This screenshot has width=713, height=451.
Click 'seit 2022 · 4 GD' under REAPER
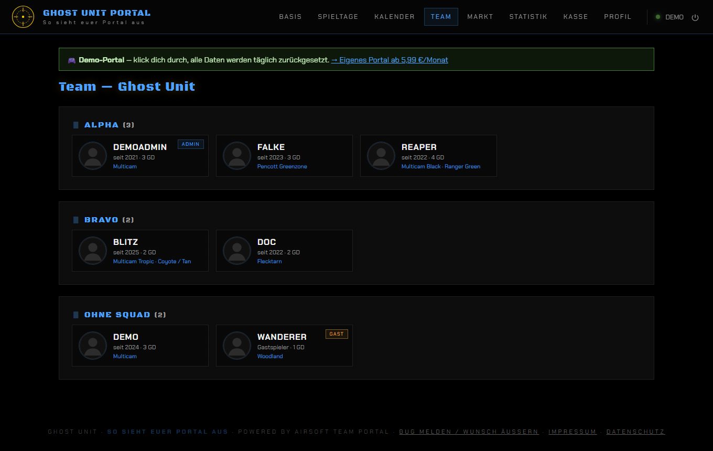tap(423, 157)
